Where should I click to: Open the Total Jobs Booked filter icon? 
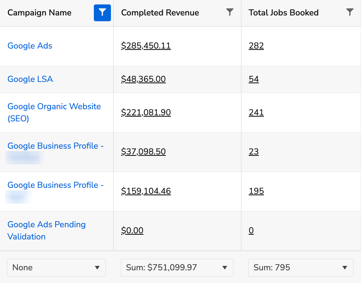point(350,12)
